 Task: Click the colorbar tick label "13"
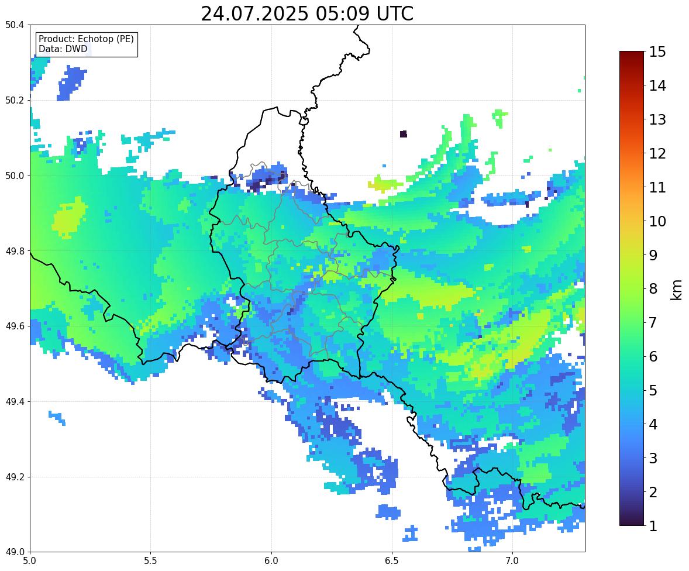tap(657, 119)
